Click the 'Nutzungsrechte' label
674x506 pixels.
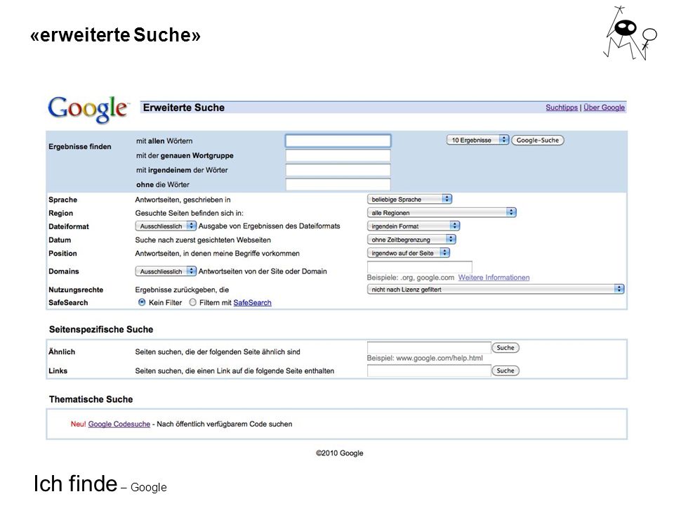[x=76, y=290]
